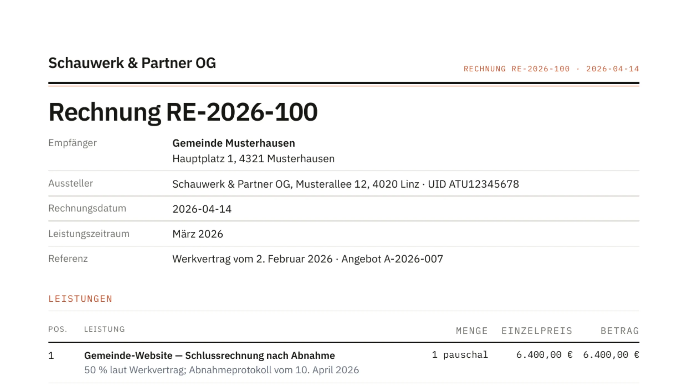
Task: Click the quantity 1 pauschal
Action: click(460, 355)
